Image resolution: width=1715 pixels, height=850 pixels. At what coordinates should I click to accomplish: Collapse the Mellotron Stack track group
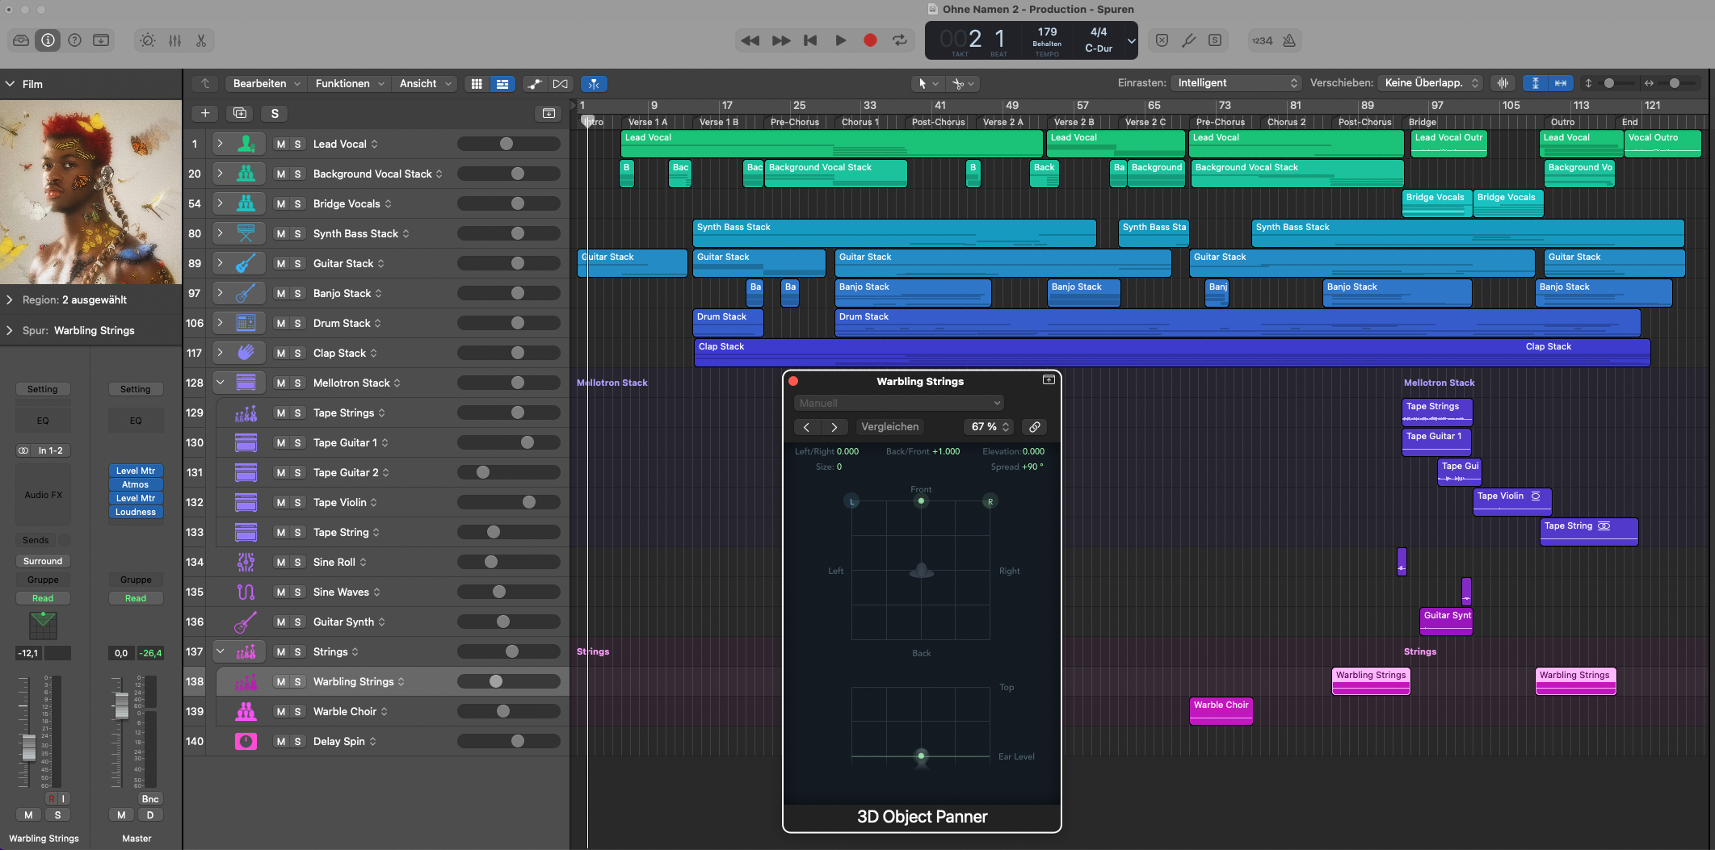click(x=220, y=383)
